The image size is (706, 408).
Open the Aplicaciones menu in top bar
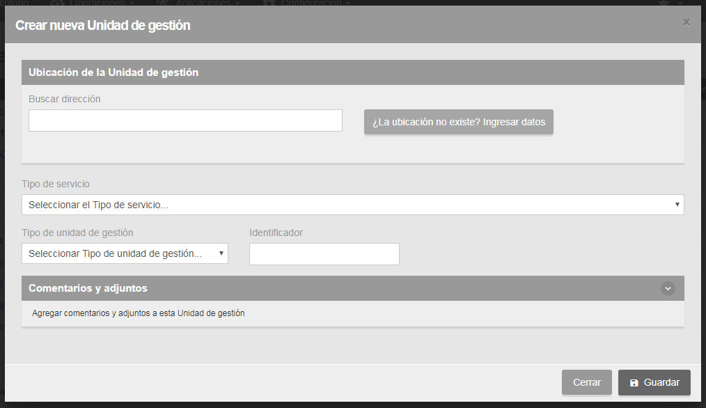(x=201, y=3)
